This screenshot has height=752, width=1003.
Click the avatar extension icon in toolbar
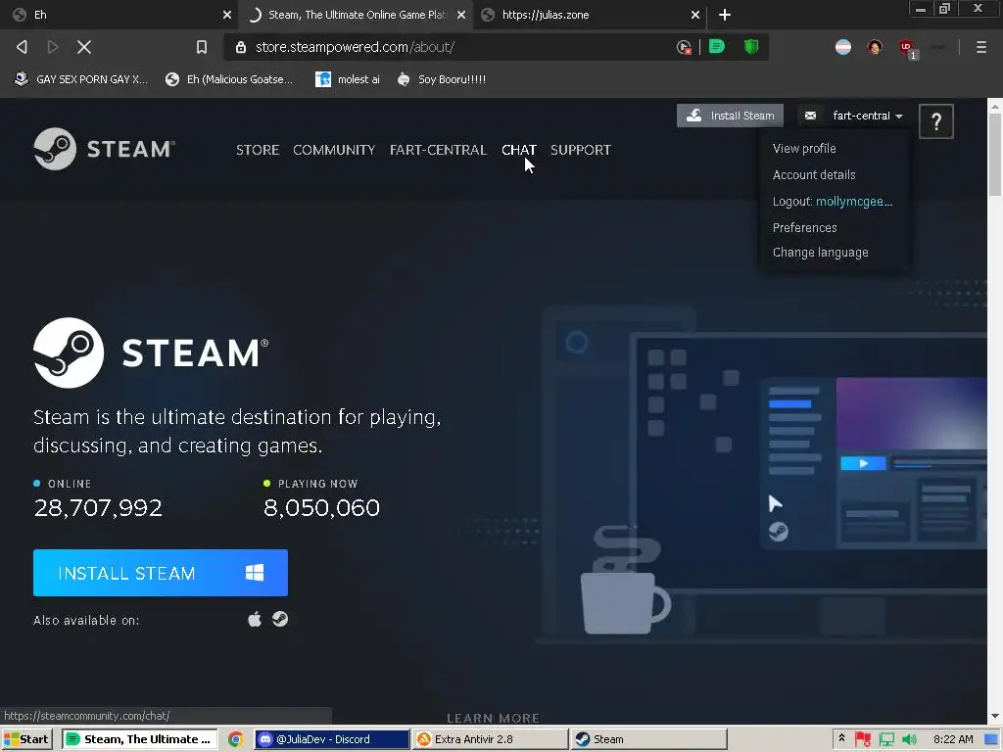[875, 47]
